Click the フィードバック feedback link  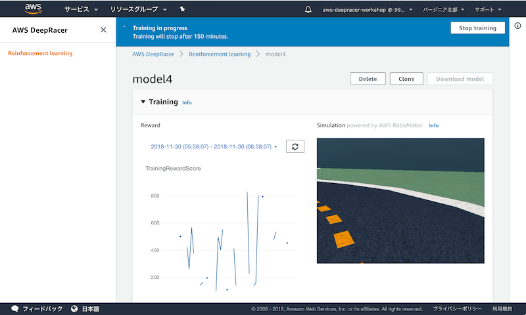pyautogui.click(x=42, y=308)
